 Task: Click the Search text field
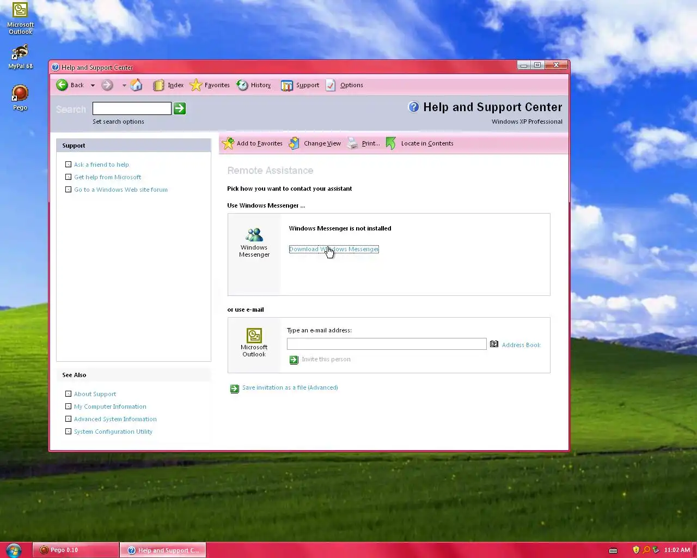132,108
